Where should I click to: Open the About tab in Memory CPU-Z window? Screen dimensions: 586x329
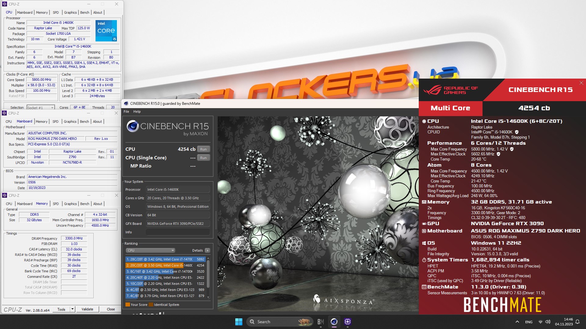tap(98, 204)
